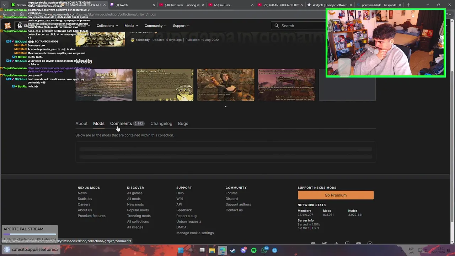Open the Statistics footer link
Image resolution: width=455 pixels, height=256 pixels.
85,199
